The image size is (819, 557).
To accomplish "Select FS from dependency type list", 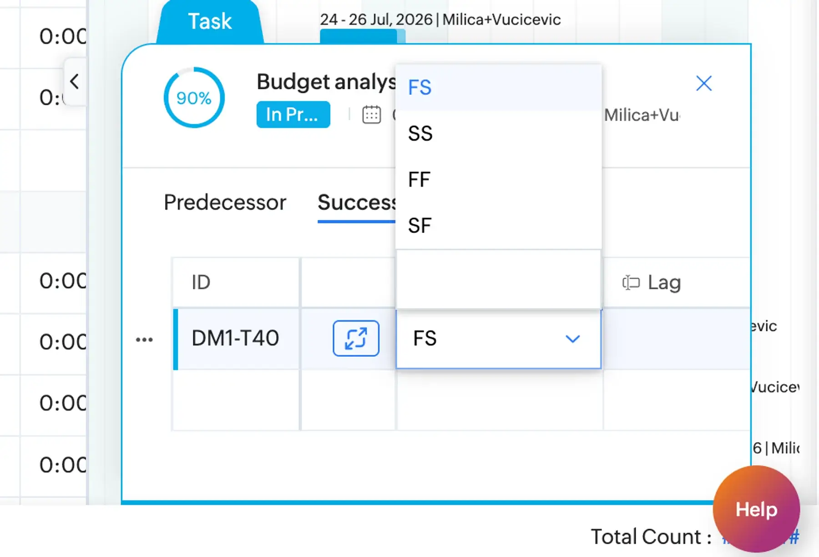I will pos(499,87).
